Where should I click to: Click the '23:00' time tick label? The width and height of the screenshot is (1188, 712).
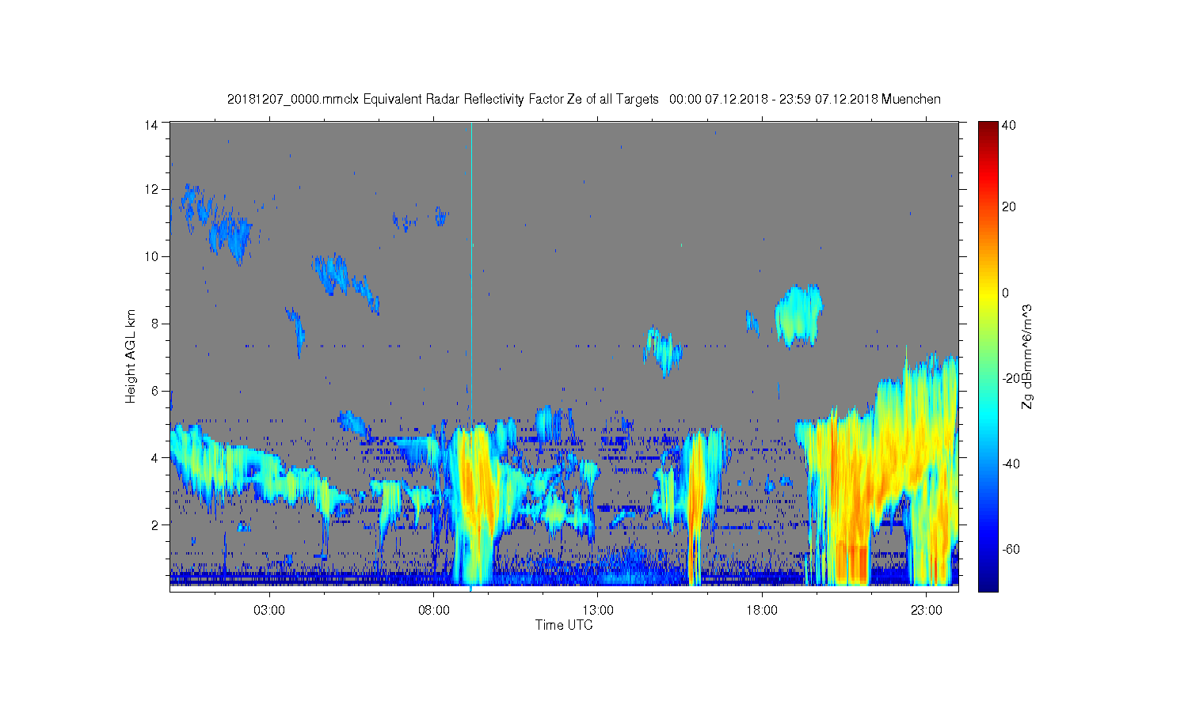pyautogui.click(x=927, y=611)
